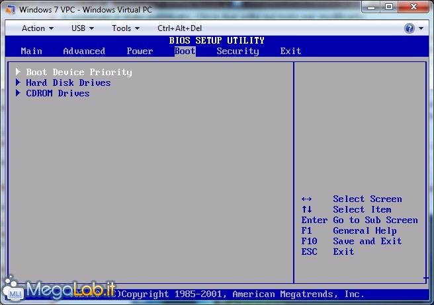This screenshot has height=305, width=434.
Task: Click the 'Go to Sub Screen' help text
Action: (375, 220)
